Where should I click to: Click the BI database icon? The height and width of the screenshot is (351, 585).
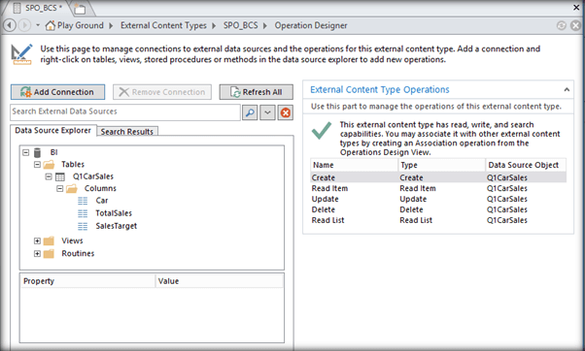[x=37, y=152]
